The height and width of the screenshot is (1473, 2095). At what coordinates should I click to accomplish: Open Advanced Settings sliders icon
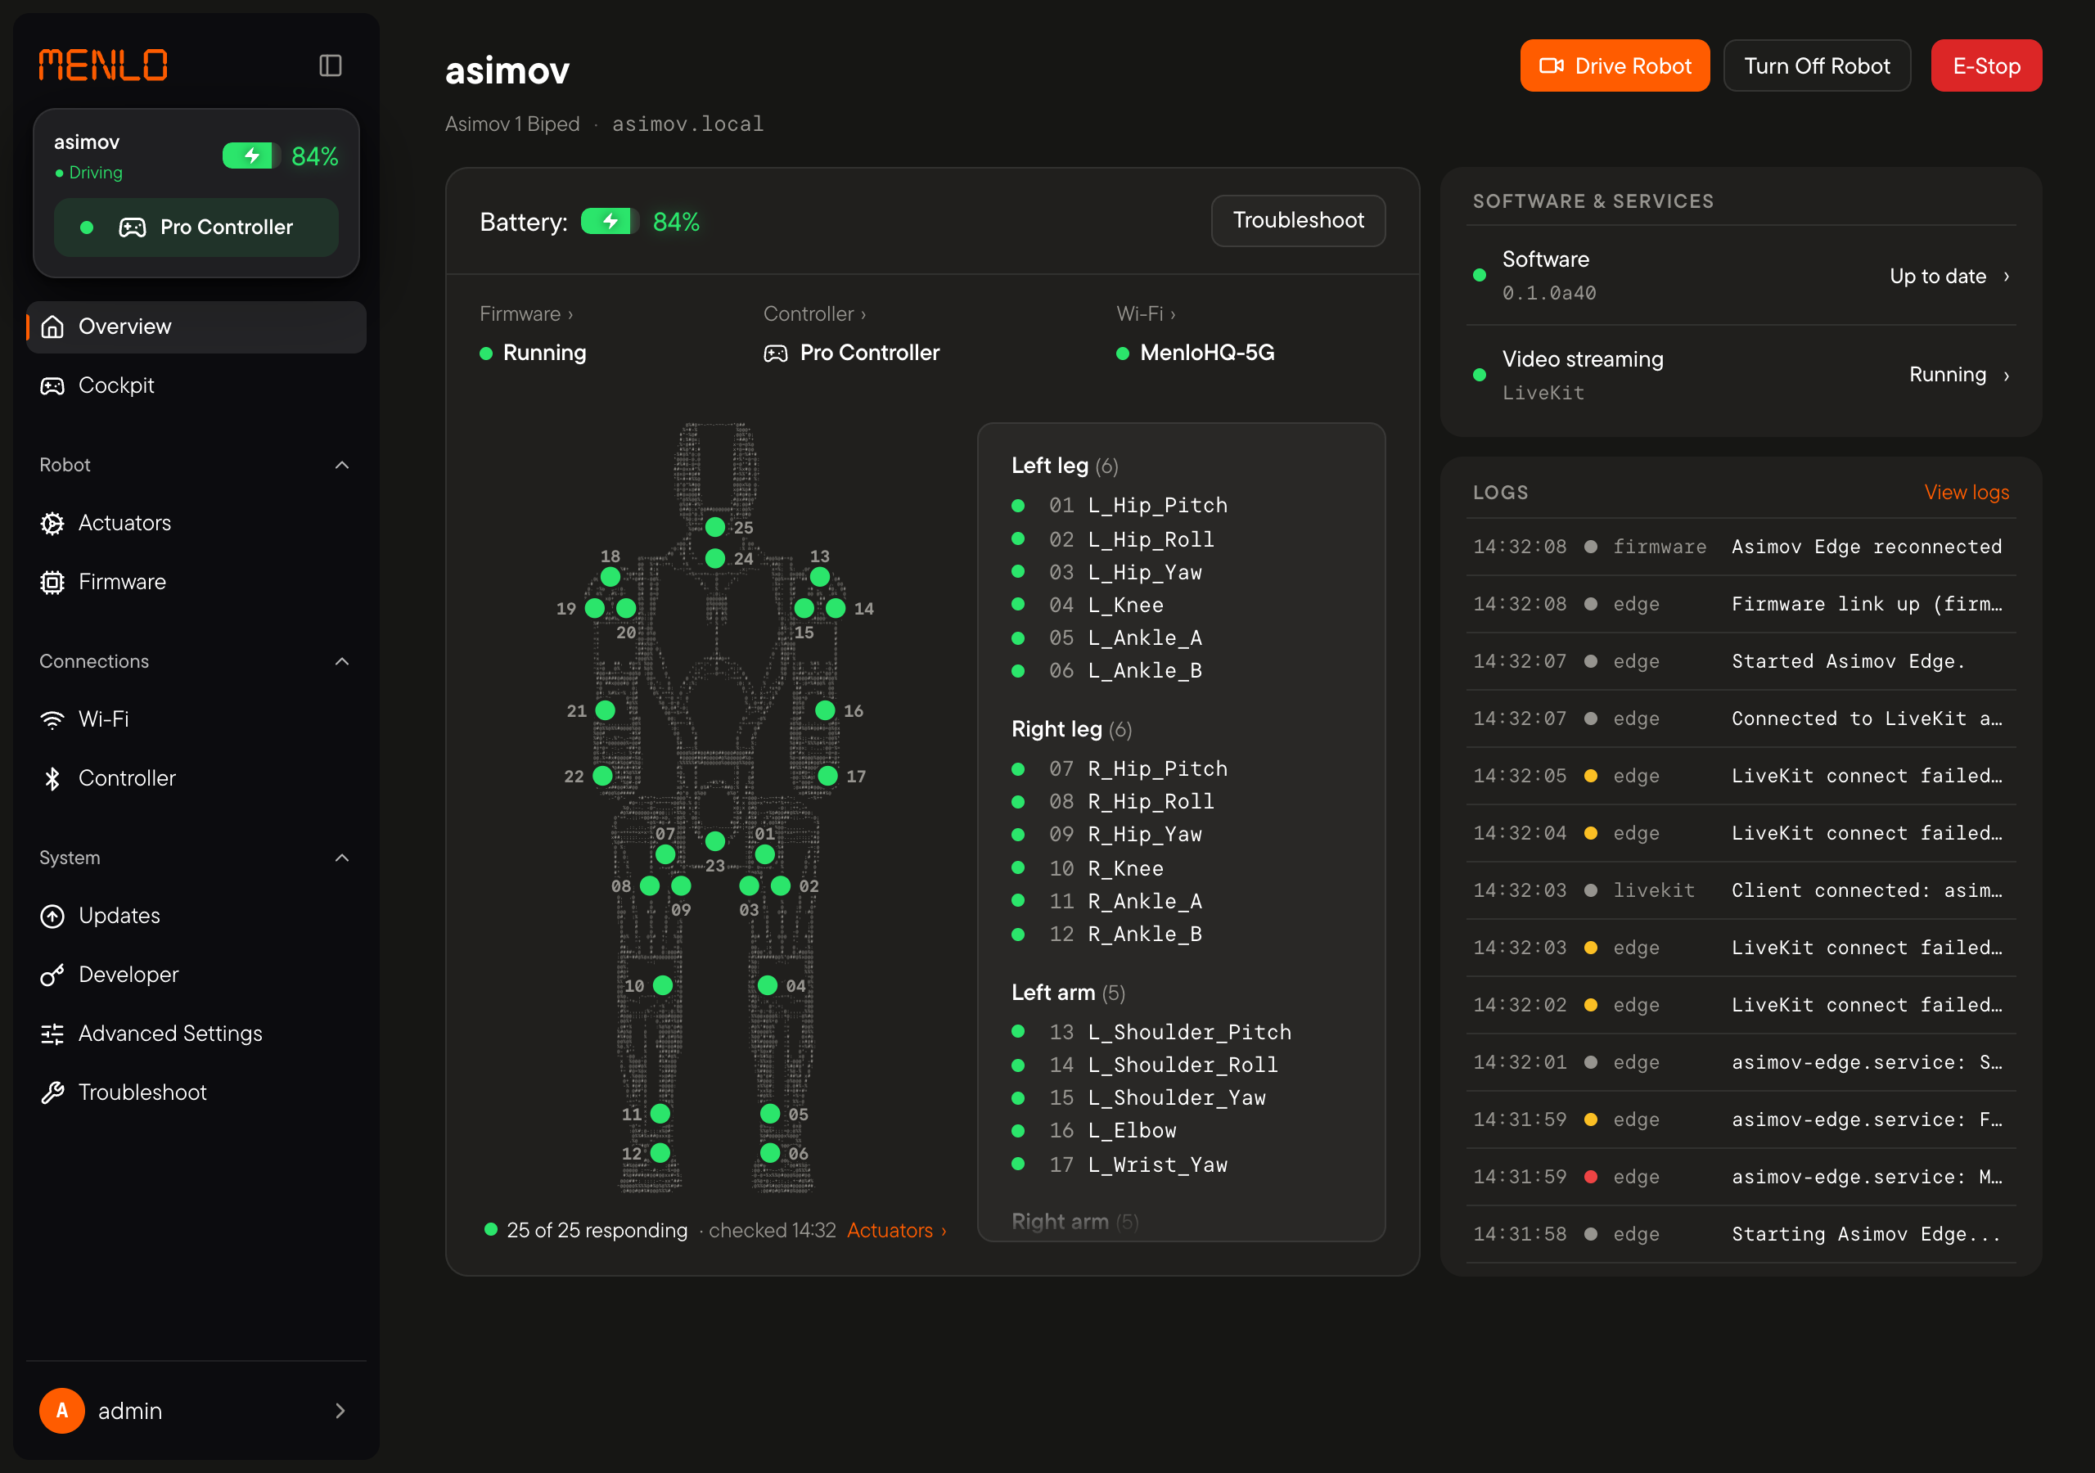[52, 1033]
